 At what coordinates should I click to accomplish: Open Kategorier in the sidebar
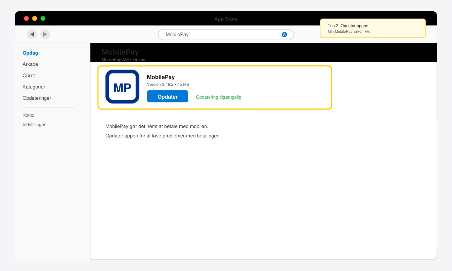[x=34, y=87]
